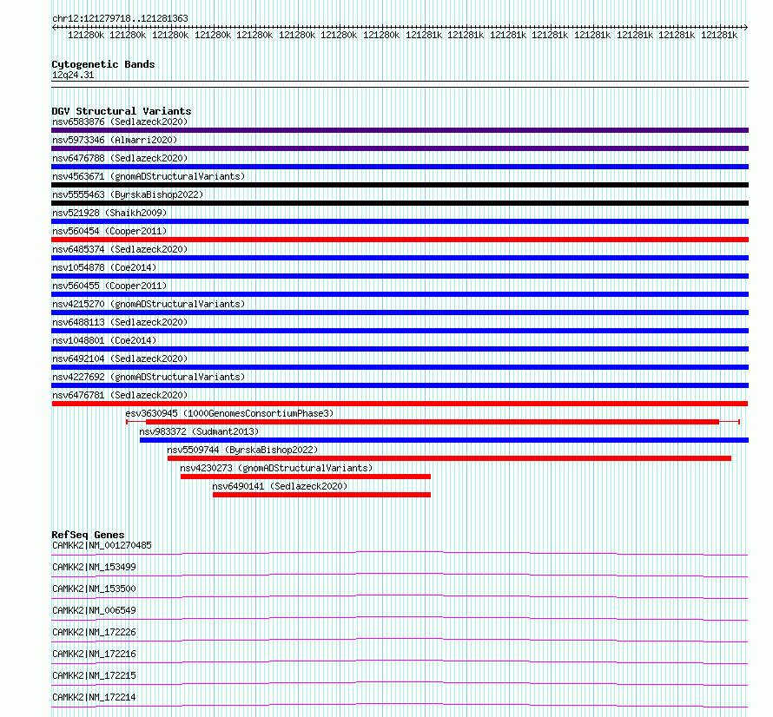Click the left arrowhead of the coordinate ruler
The height and width of the screenshot is (717, 773).
(x=54, y=28)
